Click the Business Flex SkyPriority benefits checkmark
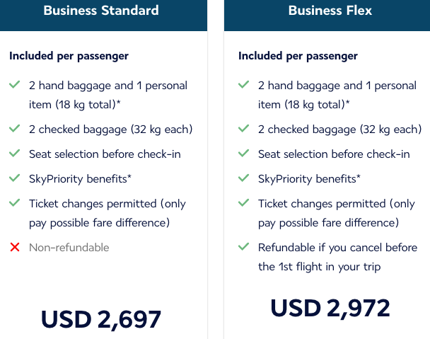This screenshot has width=430, height=339. (x=243, y=178)
